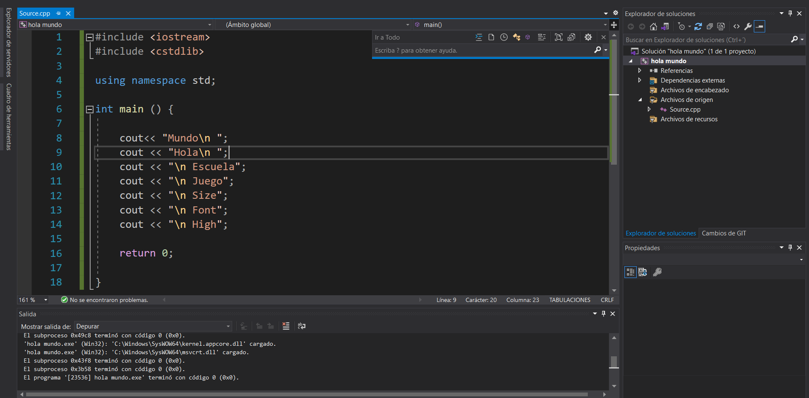Open properties with the wrench icon
The width and height of the screenshot is (809, 398).
coord(748,27)
